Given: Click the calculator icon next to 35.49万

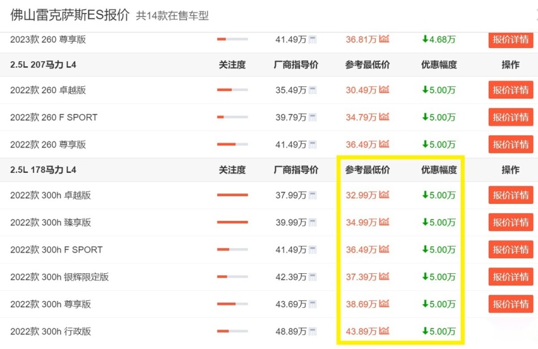Looking at the screenshot, I should (313, 90).
